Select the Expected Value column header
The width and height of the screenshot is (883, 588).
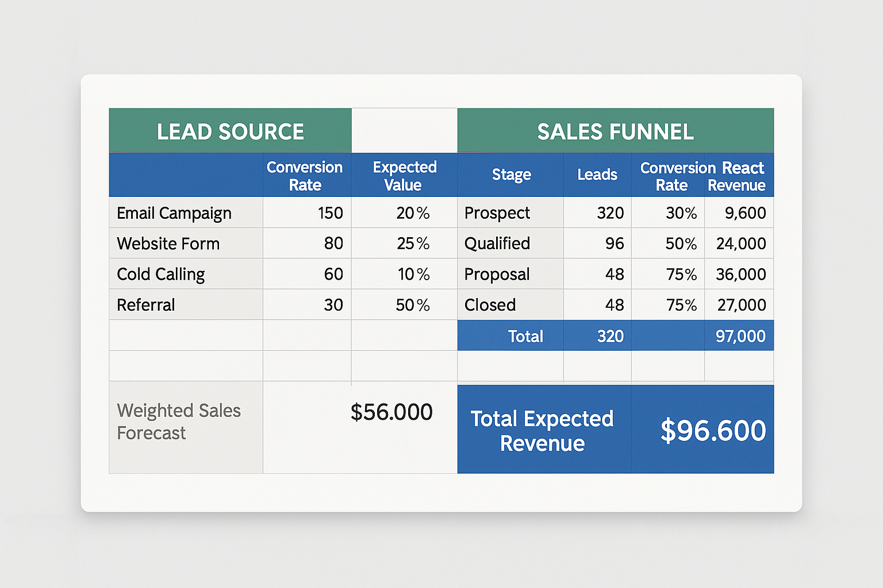click(x=404, y=175)
